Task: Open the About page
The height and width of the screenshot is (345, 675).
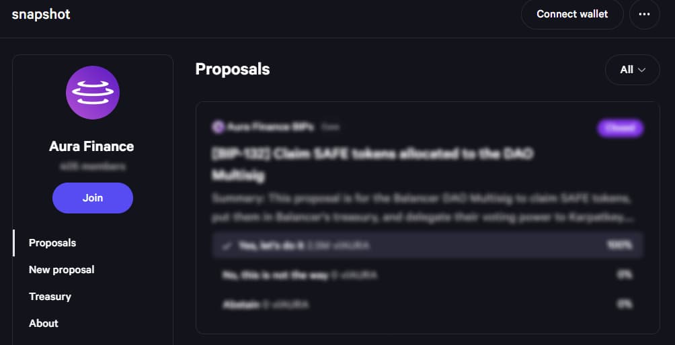Action: click(44, 324)
